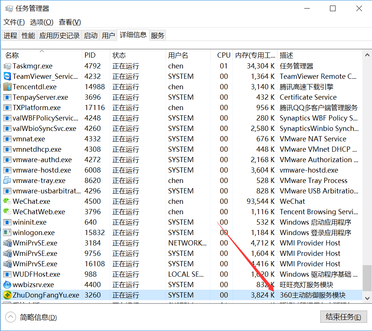The image size is (372, 331).
Task: Click the vmnat.exe row icon
Action: [x=7, y=139]
